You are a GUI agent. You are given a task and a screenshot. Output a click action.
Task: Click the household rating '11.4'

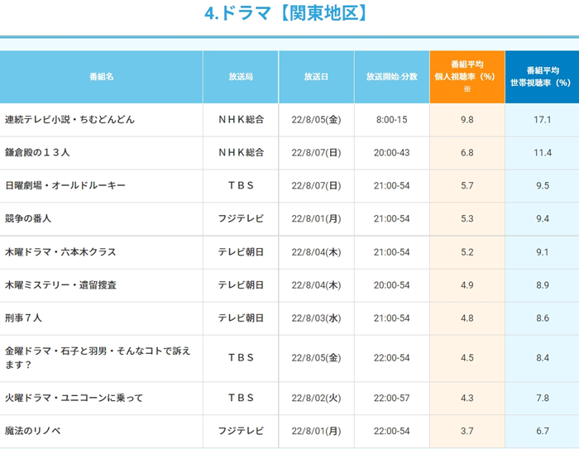point(543,152)
